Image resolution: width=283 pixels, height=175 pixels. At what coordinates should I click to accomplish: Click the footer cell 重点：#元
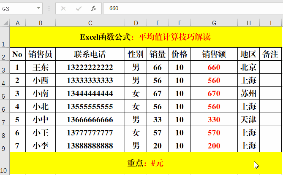(145, 163)
